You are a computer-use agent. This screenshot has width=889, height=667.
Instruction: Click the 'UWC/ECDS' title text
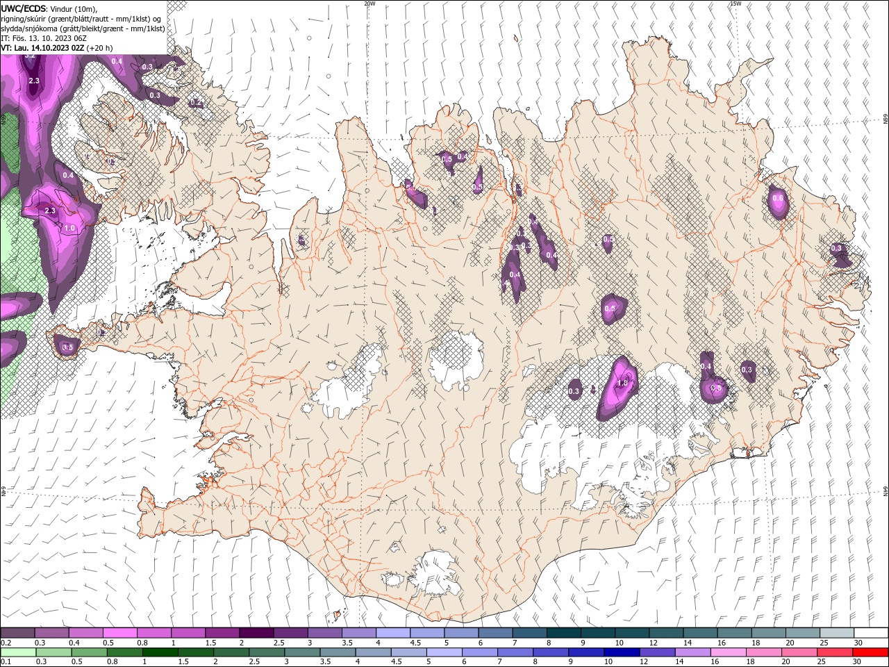[24, 8]
